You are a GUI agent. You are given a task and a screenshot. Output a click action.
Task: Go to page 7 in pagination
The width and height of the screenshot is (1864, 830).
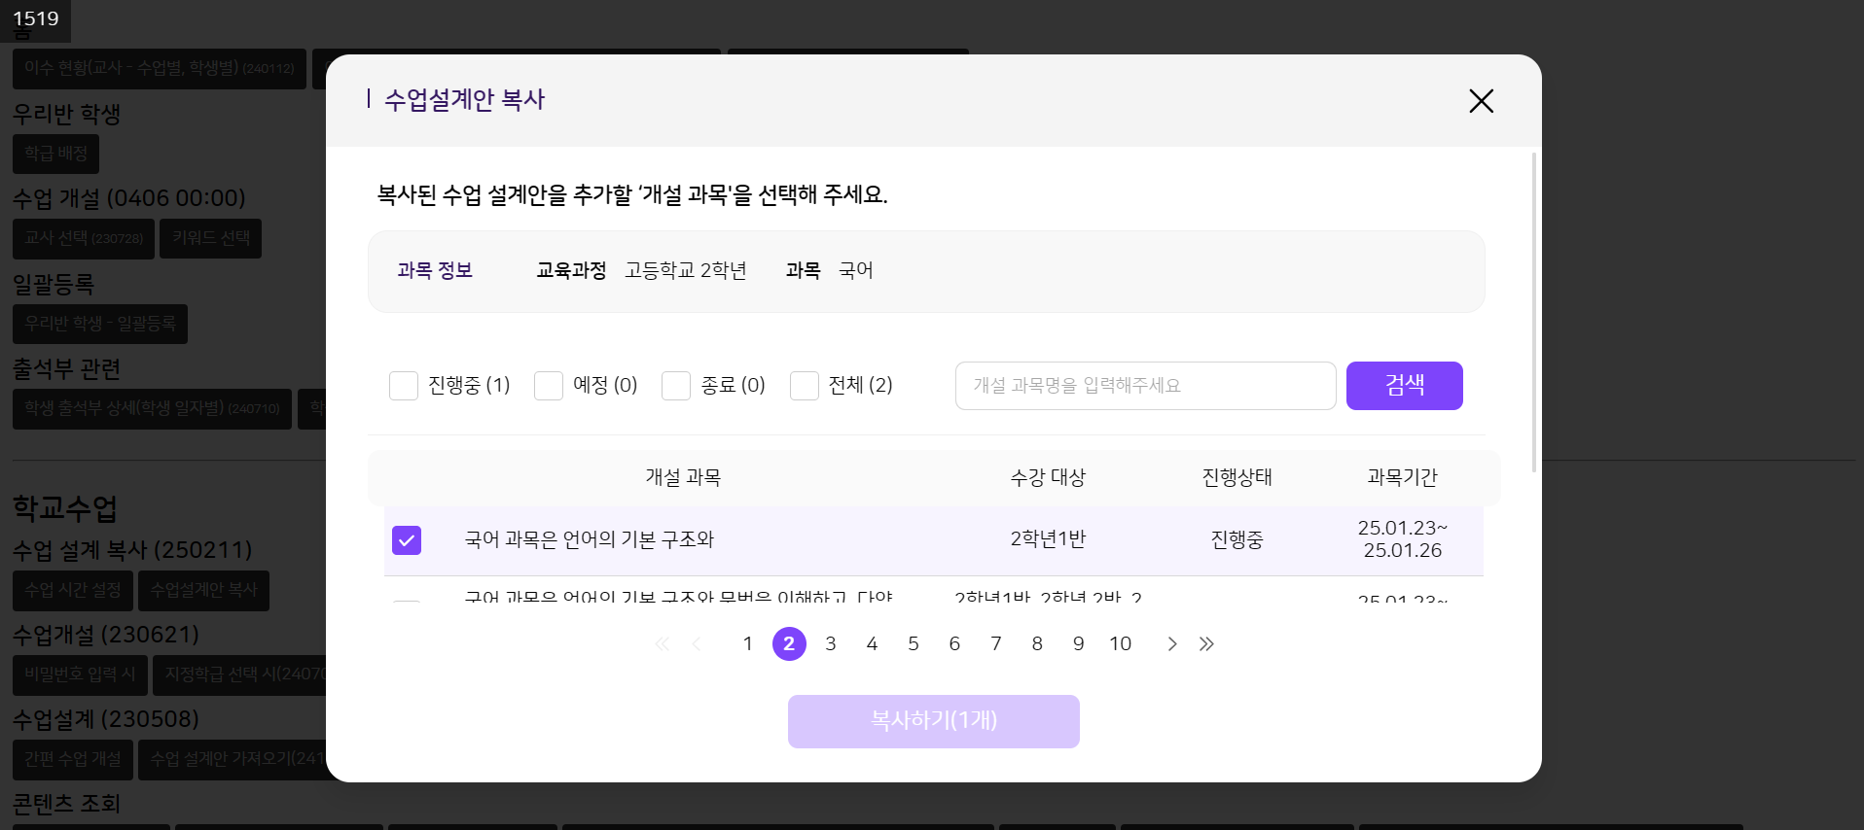coord(996,644)
